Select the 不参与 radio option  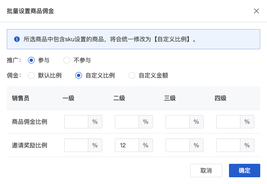pyautogui.click(x=67, y=60)
